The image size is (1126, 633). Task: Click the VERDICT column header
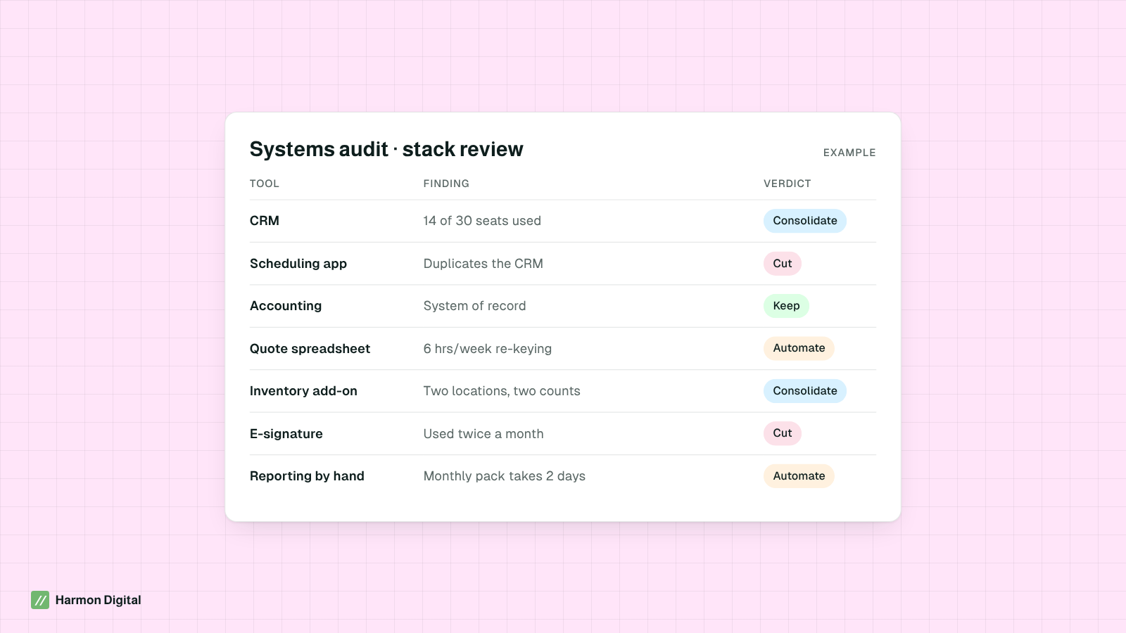pos(787,184)
